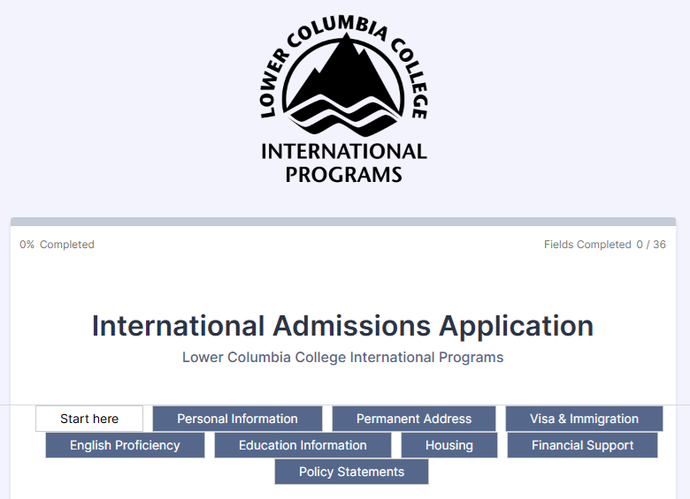This screenshot has height=499, width=690.
Task: Click the 'Fields Completed 0 / 36' counter
Action: tap(604, 245)
